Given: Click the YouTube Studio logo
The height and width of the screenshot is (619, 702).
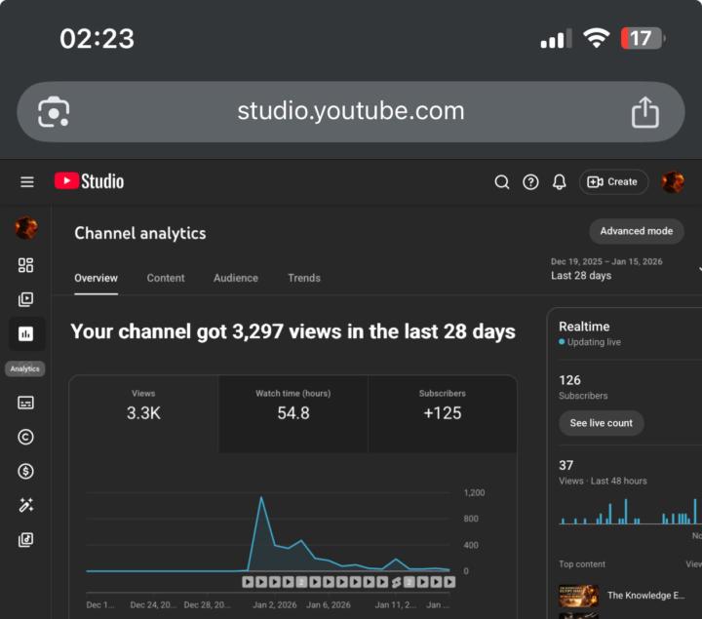Looking at the screenshot, I should (x=89, y=181).
